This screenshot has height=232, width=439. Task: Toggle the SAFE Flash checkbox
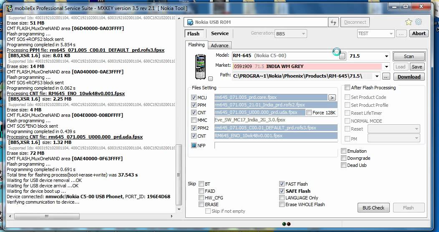tap(282, 191)
